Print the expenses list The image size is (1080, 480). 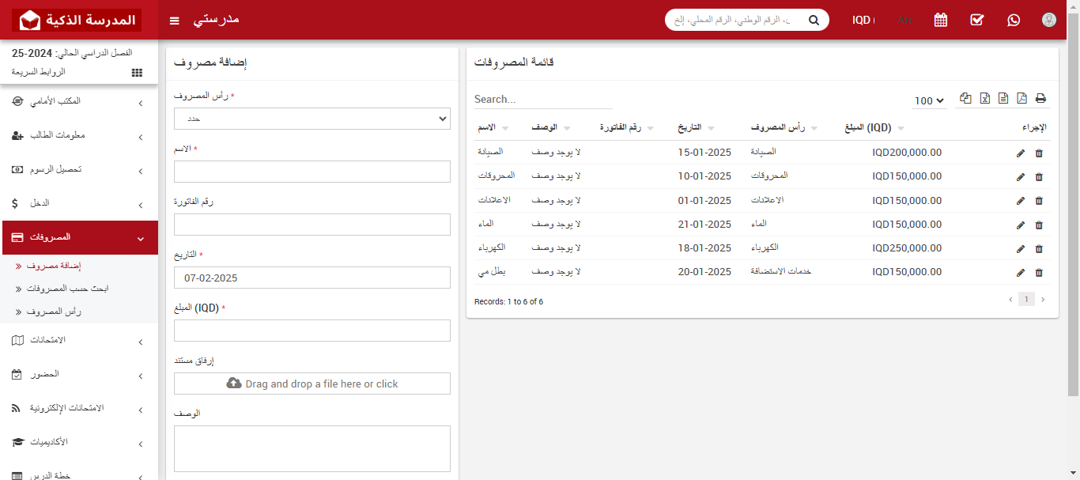[x=1040, y=97]
